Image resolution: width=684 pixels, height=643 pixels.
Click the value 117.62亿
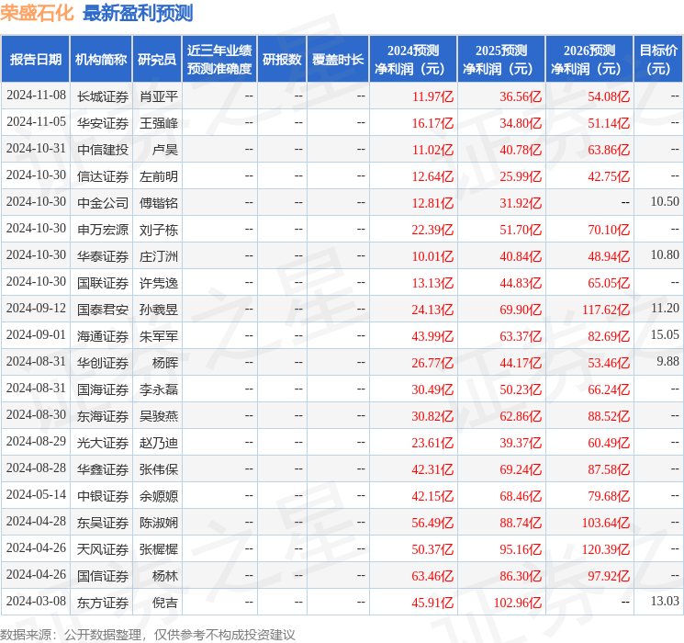click(606, 310)
